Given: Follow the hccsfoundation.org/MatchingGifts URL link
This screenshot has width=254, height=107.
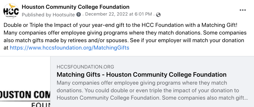Looking at the screenshot, I should coord(69,48).
